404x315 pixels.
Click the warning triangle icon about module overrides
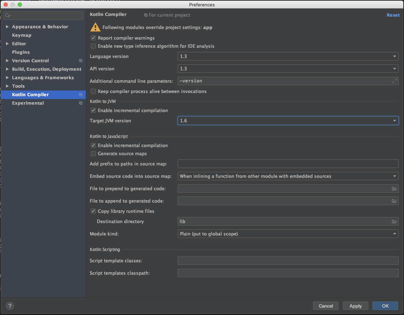pyautogui.click(x=95, y=27)
